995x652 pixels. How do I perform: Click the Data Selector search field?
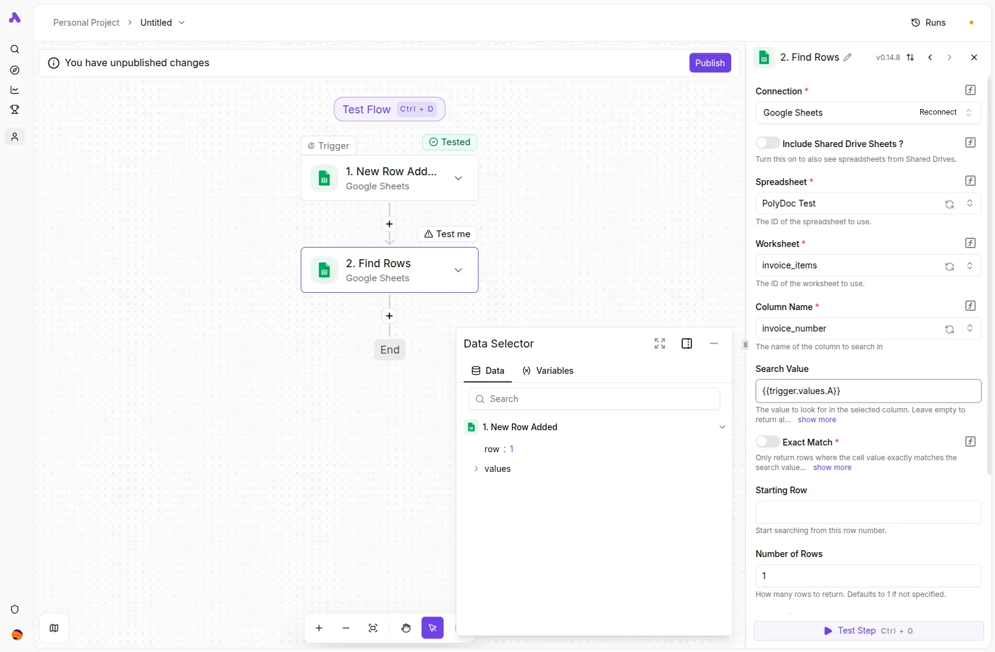click(594, 399)
